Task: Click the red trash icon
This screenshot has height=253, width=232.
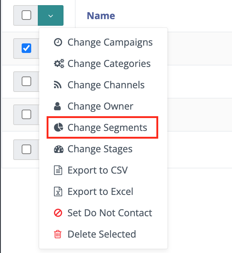Action: point(58,234)
